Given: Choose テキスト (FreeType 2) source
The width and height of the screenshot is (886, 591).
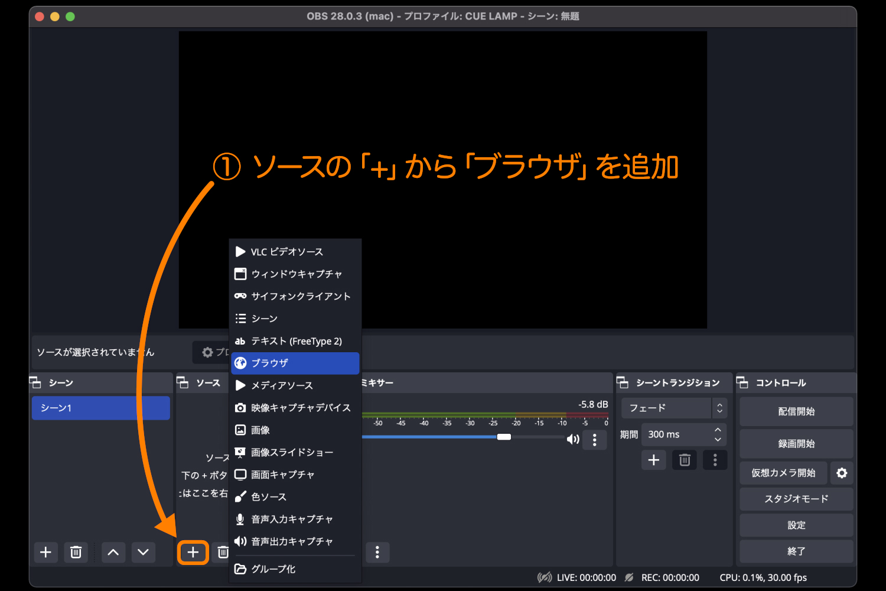Looking at the screenshot, I should [295, 341].
